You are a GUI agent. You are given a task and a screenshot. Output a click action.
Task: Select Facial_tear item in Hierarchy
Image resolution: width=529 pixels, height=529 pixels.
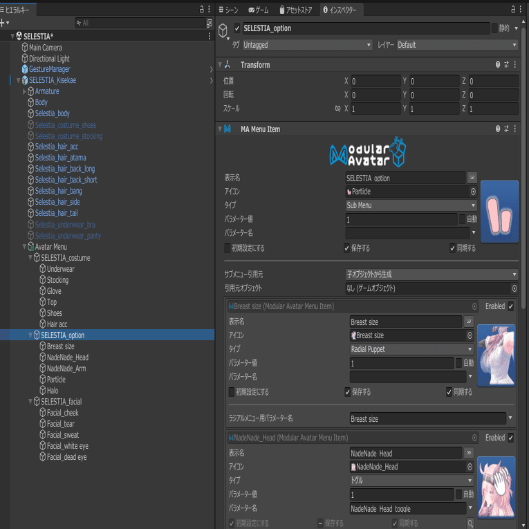point(60,424)
